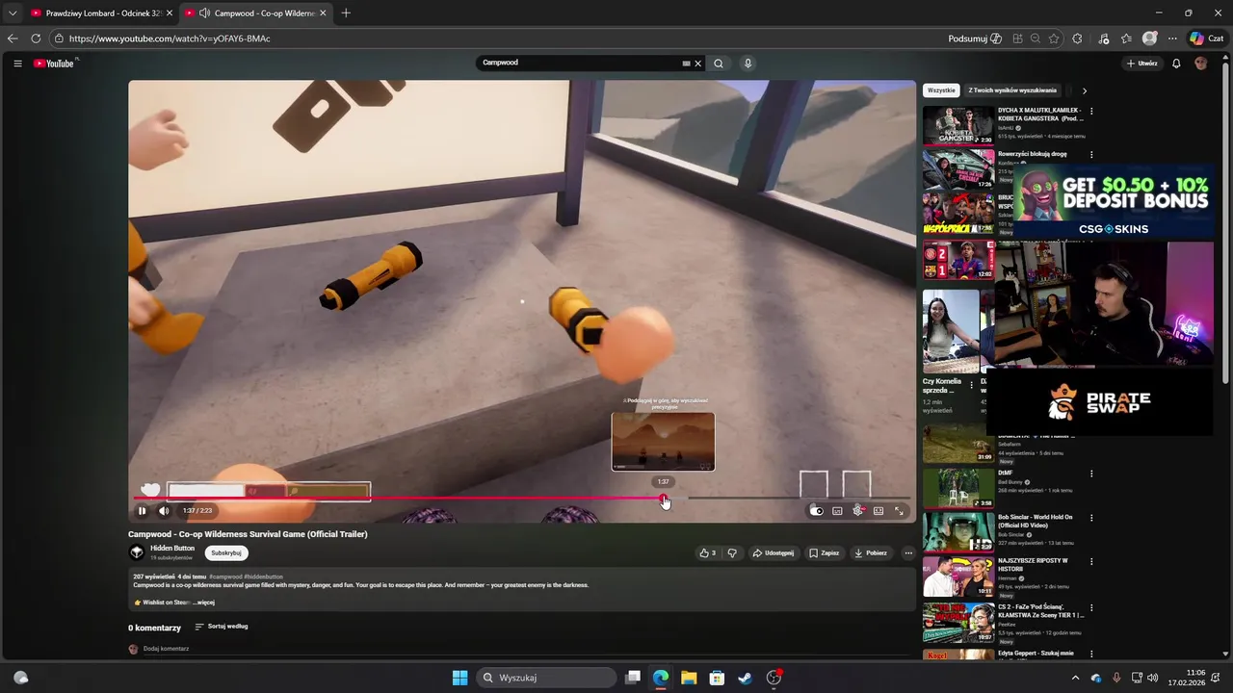
Task: Open the Edge media control icon
Action: [1103, 38]
